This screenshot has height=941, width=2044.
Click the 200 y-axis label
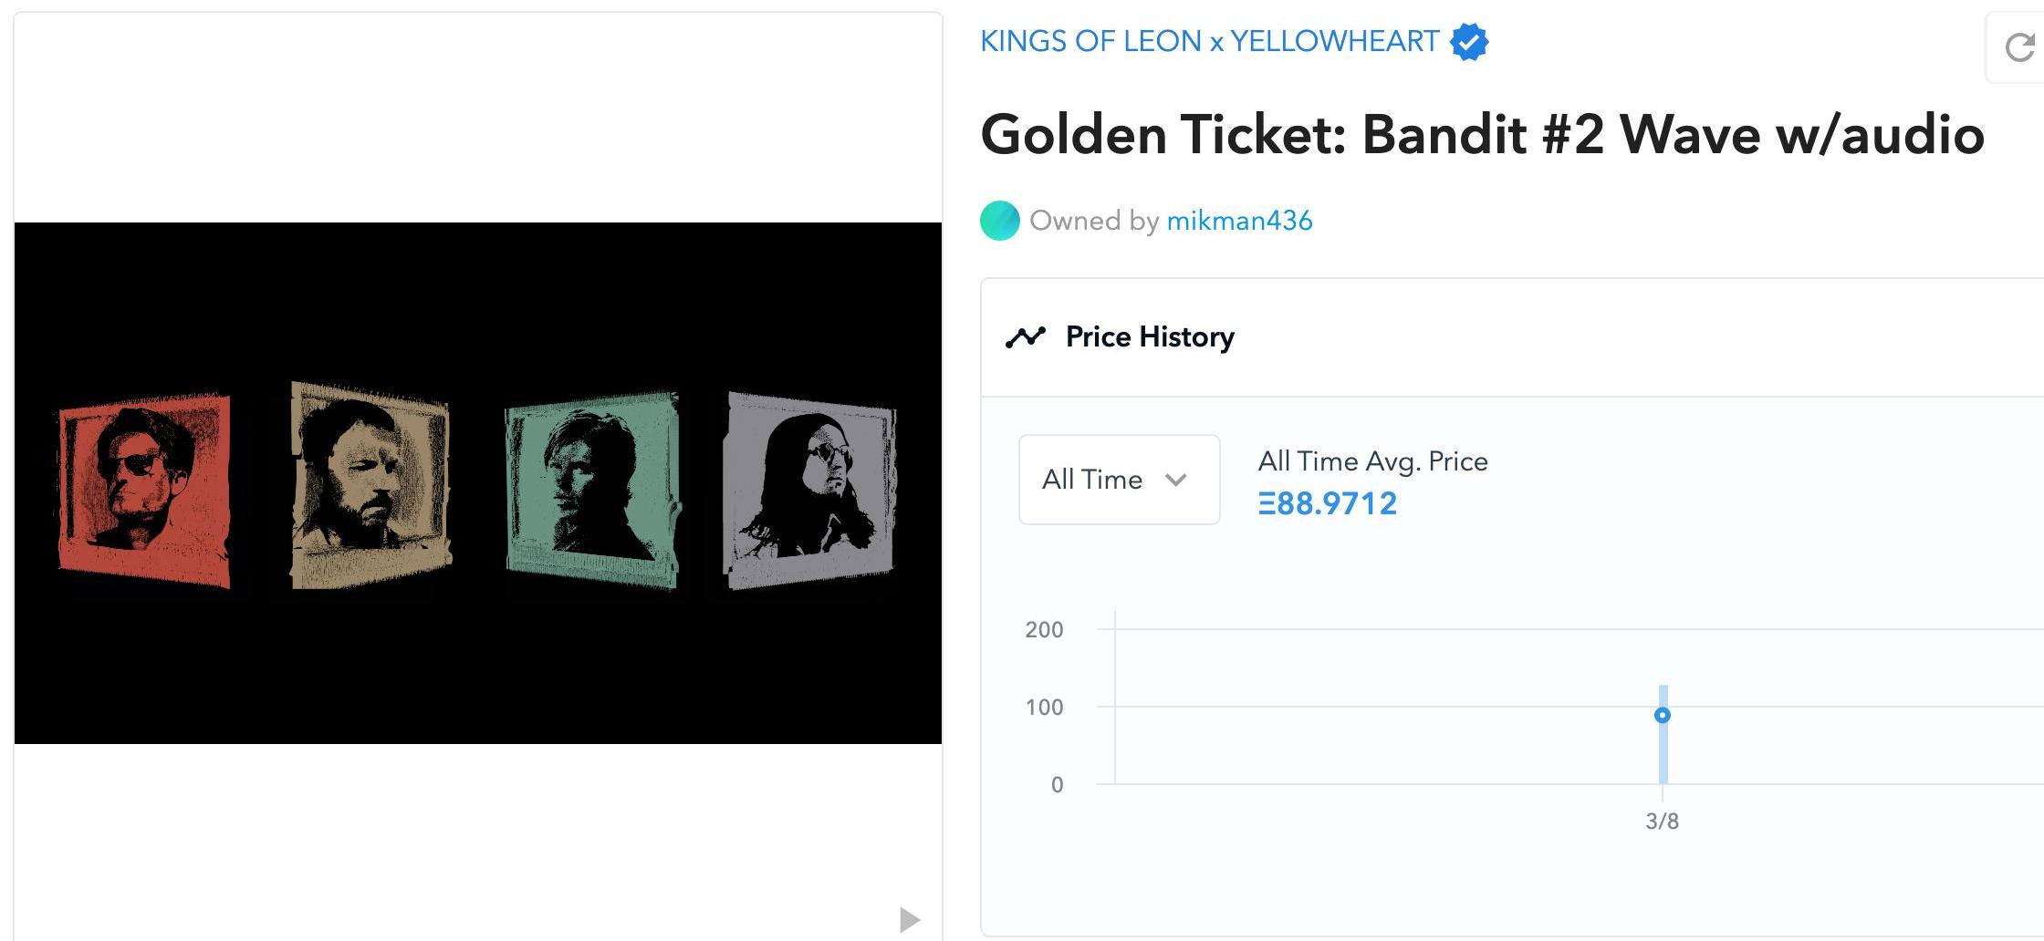point(1044,630)
